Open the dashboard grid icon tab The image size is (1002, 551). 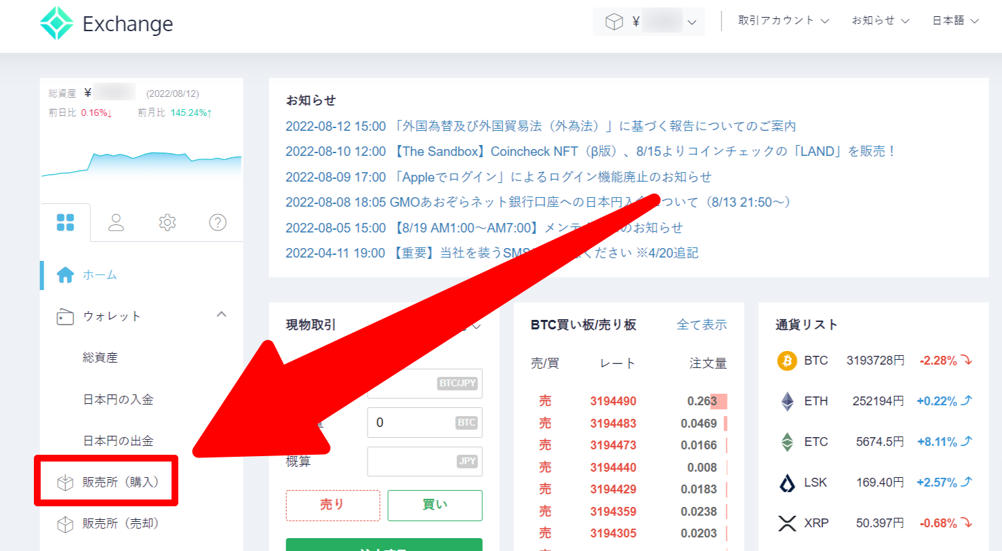pyautogui.click(x=66, y=222)
